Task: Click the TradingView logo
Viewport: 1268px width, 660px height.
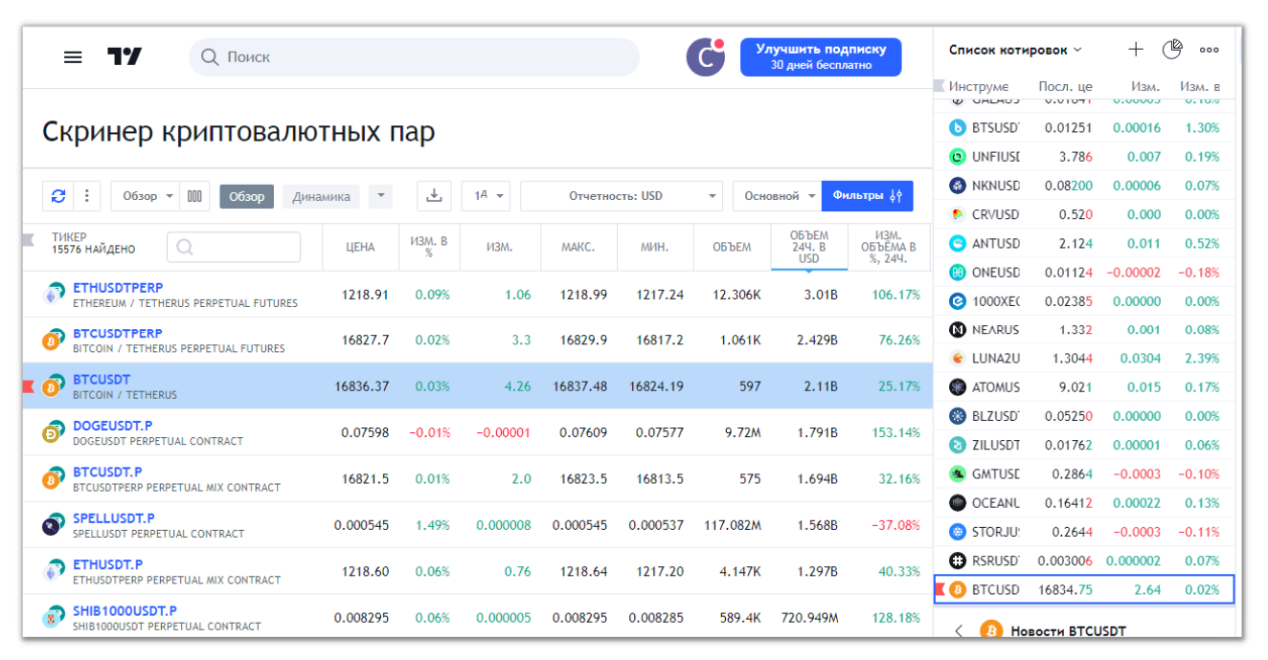Action: [x=125, y=57]
